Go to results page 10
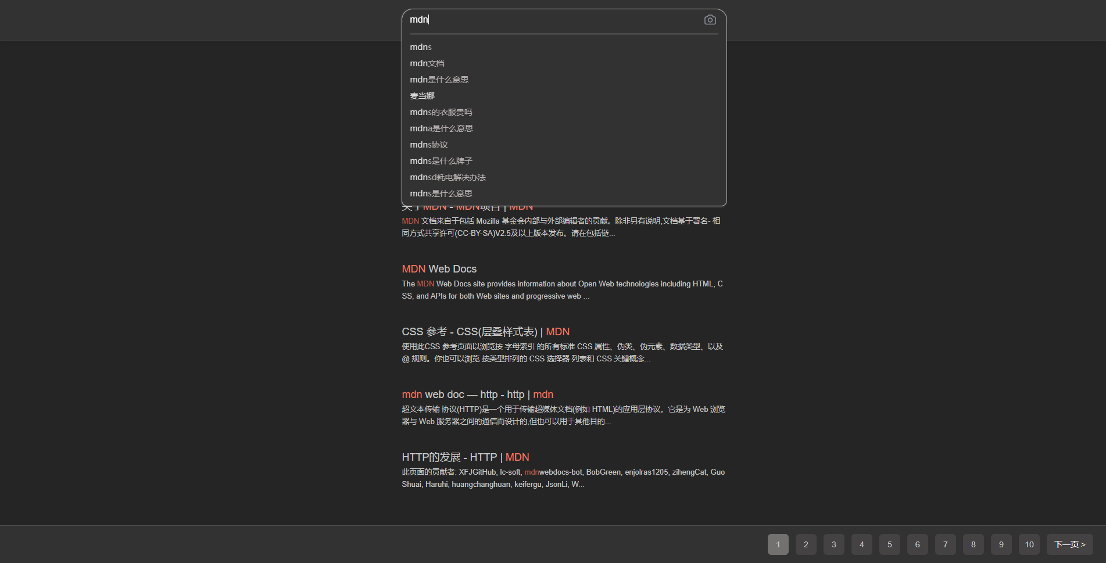Screen dimensions: 1106x563 coord(1029,544)
